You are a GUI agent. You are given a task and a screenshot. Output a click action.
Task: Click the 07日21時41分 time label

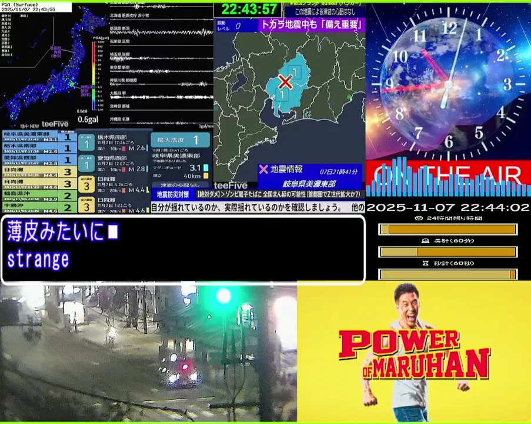point(338,171)
